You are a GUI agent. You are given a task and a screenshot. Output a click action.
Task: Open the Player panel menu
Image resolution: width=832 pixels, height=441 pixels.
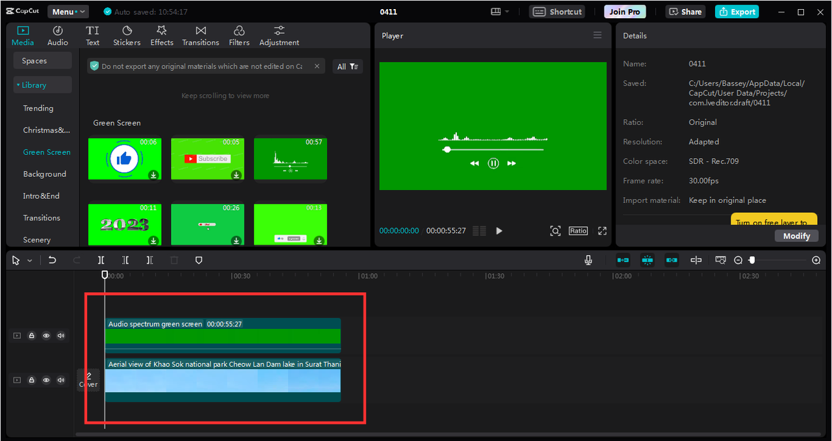pos(597,35)
